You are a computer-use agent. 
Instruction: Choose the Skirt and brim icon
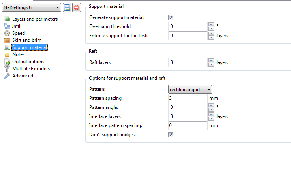pos(7,40)
